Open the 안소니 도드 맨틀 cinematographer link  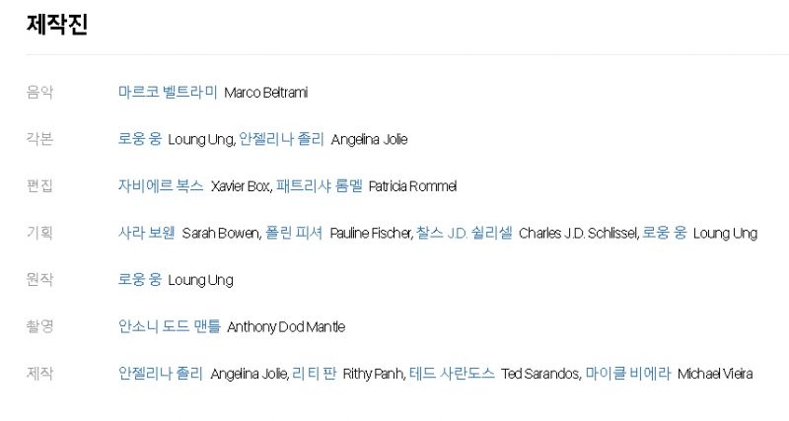pos(169,326)
